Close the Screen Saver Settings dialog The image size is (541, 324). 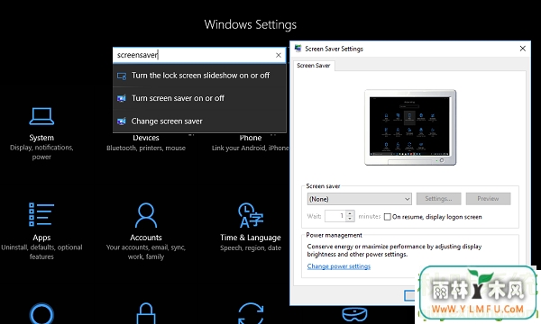[x=522, y=49]
